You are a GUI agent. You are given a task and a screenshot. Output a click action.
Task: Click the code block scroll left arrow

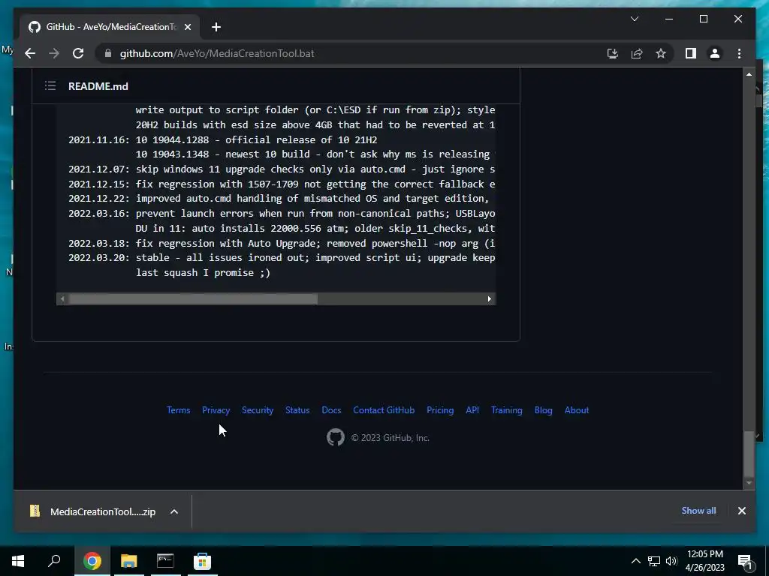click(x=62, y=298)
